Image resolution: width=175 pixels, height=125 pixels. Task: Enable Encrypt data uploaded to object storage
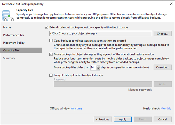click(51, 75)
